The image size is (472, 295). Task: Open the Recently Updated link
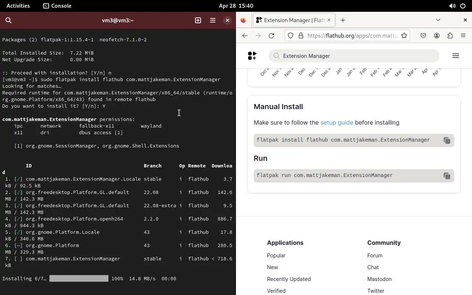pyautogui.click(x=289, y=279)
